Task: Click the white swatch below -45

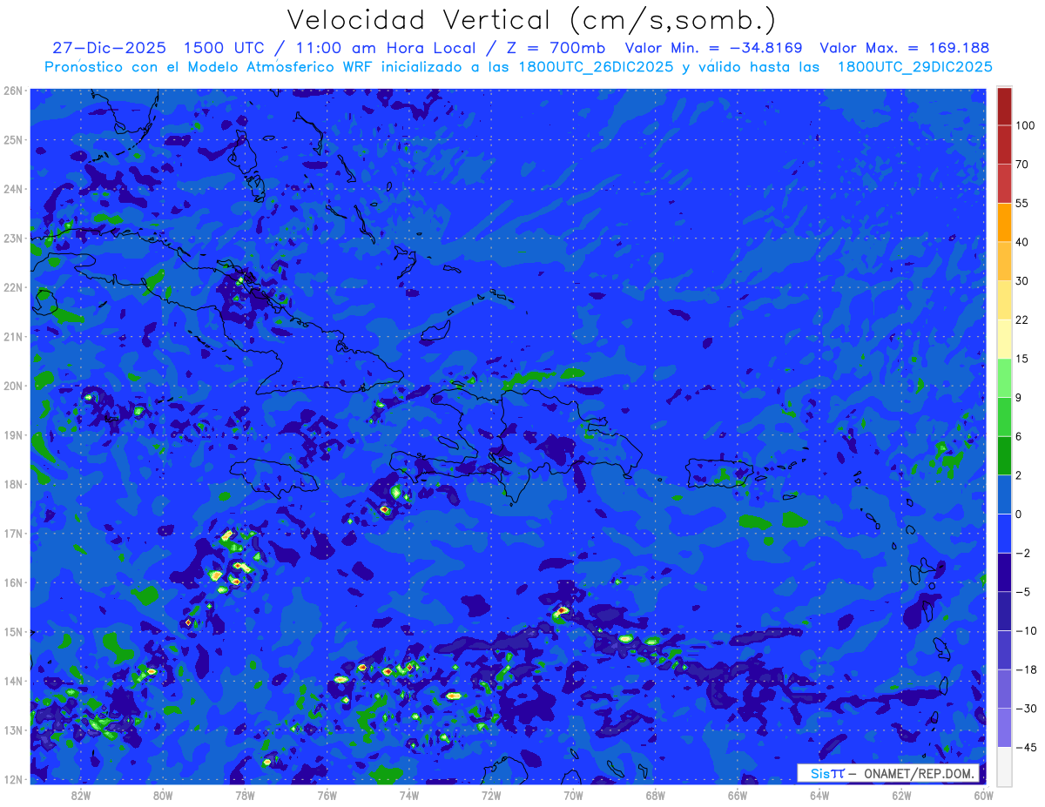Action: click(1004, 766)
